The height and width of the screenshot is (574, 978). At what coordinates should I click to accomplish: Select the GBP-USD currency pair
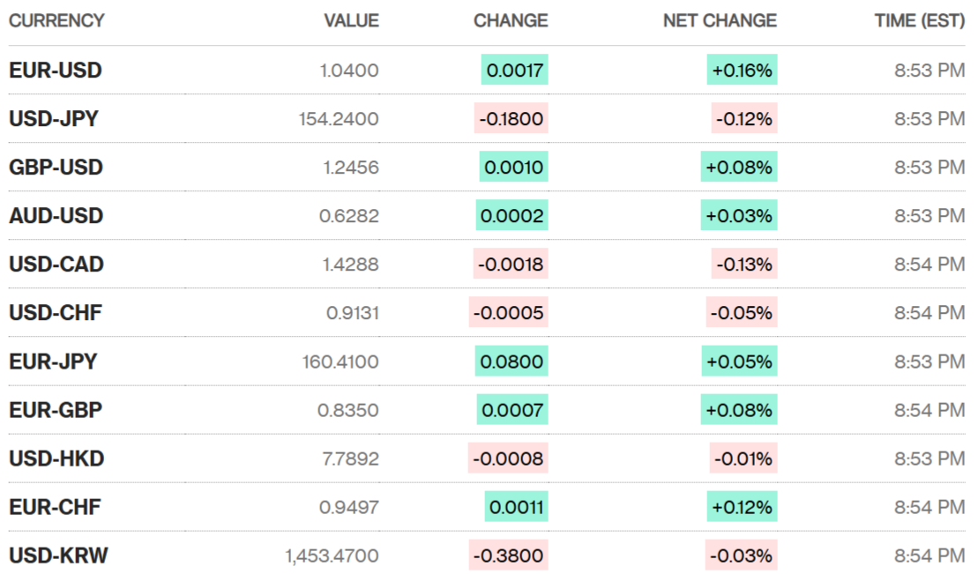pos(56,168)
